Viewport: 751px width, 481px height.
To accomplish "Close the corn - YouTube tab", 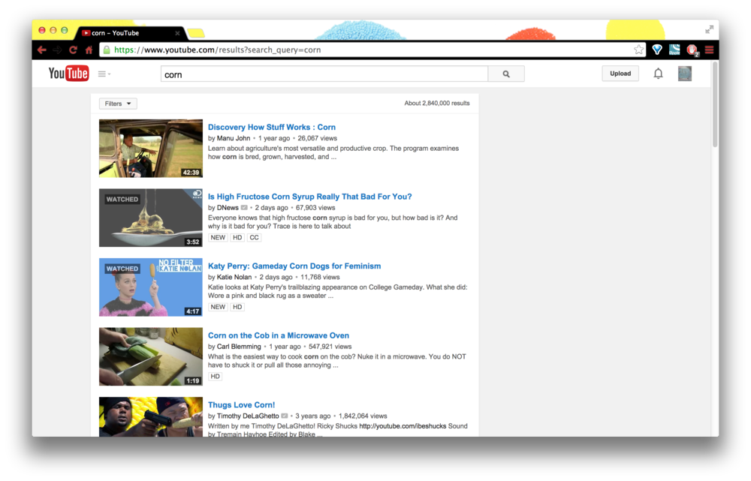I will pos(177,33).
